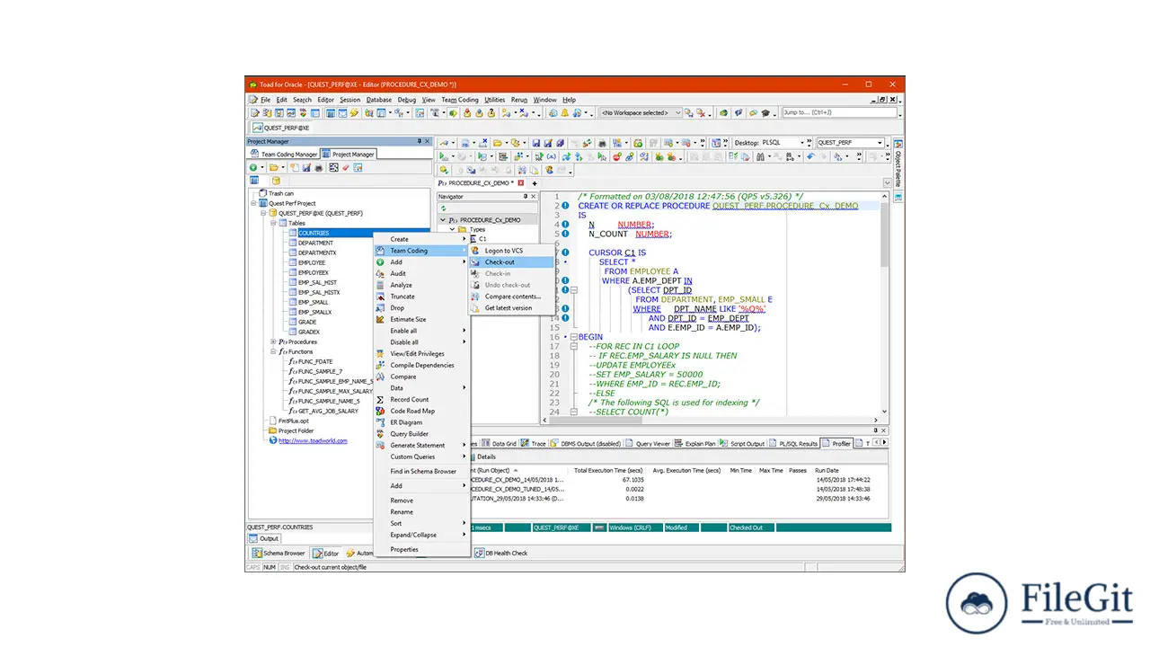Click the Object Palette sidebar icon
This screenshot has height=647, width=1150.
tap(898, 144)
